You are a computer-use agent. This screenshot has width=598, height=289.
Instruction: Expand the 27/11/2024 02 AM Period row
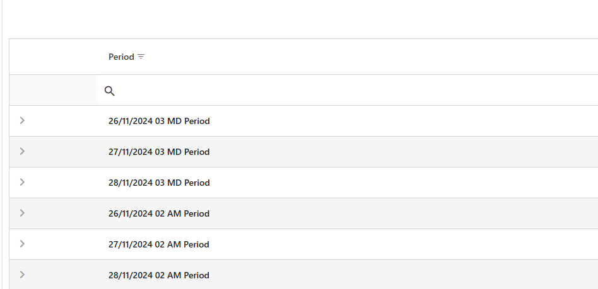point(23,244)
